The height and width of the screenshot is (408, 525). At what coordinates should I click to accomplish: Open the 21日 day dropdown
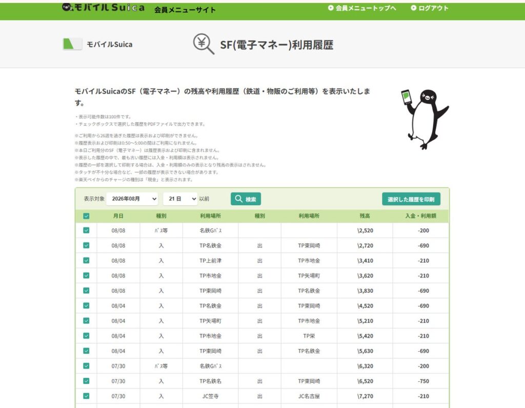pyautogui.click(x=180, y=199)
